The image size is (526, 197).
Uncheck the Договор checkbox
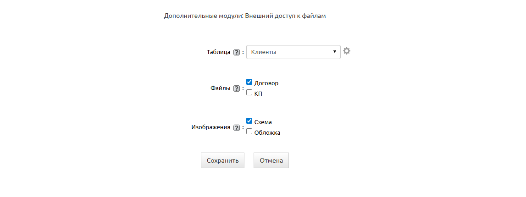pos(249,82)
